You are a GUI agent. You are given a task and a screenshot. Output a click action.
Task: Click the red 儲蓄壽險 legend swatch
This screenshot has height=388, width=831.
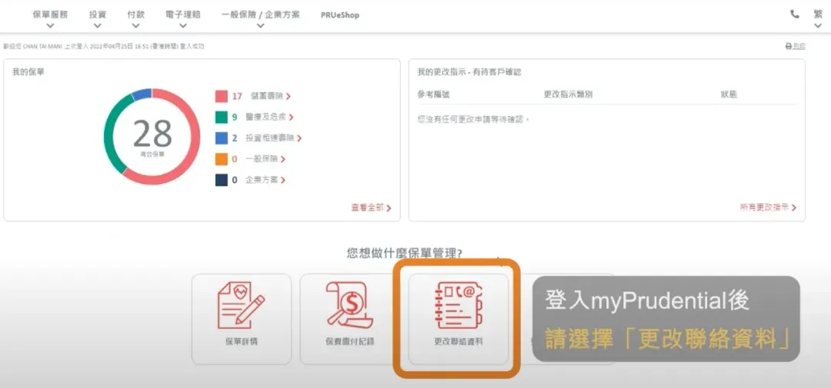[222, 96]
